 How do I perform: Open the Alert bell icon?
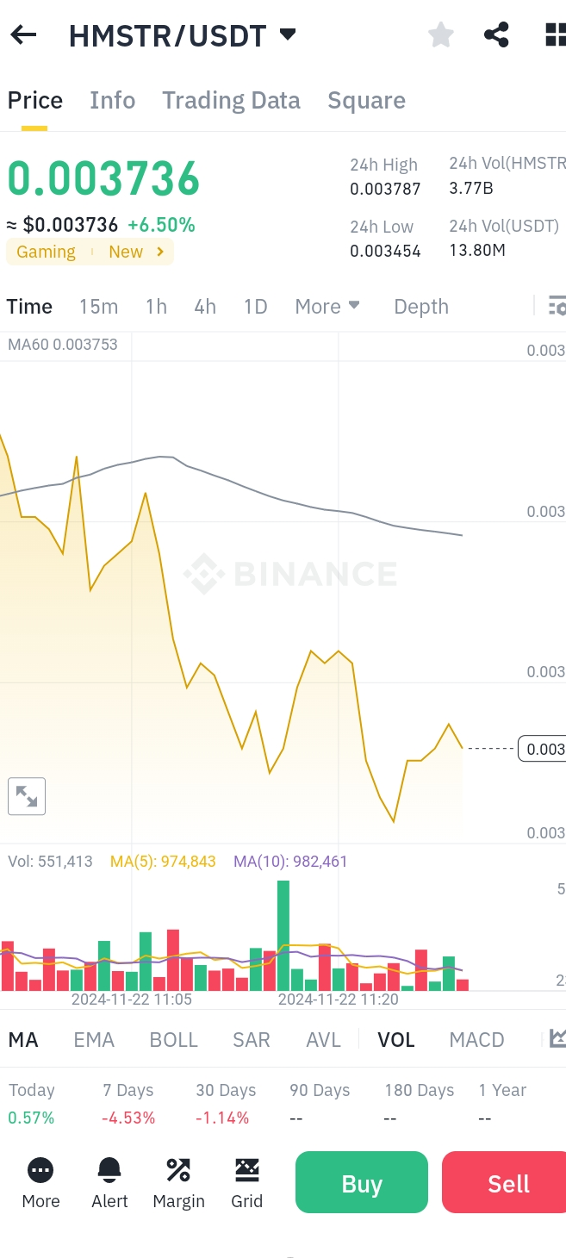[x=109, y=1182]
